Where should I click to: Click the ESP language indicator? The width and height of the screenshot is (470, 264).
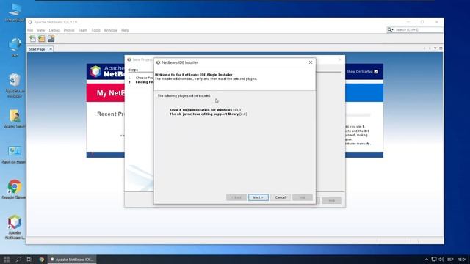[450, 259]
